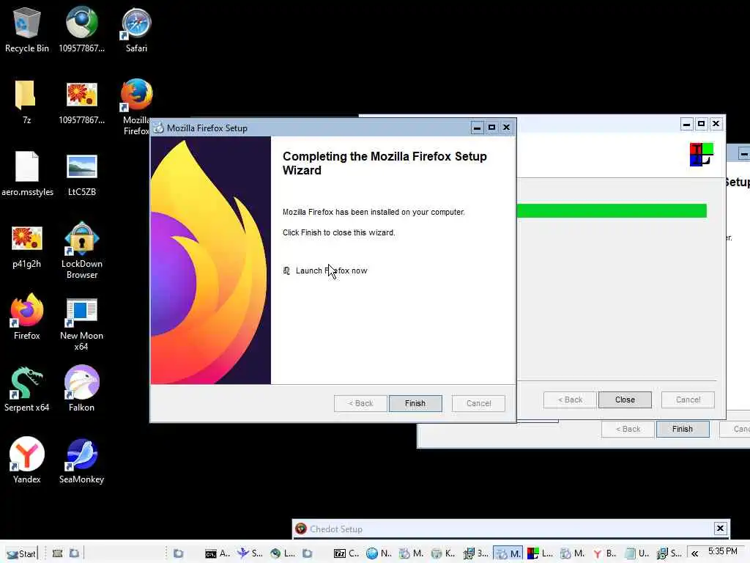This screenshot has height=563, width=750.
Task: Click the Firefox setup title bar icon
Action: click(x=159, y=128)
